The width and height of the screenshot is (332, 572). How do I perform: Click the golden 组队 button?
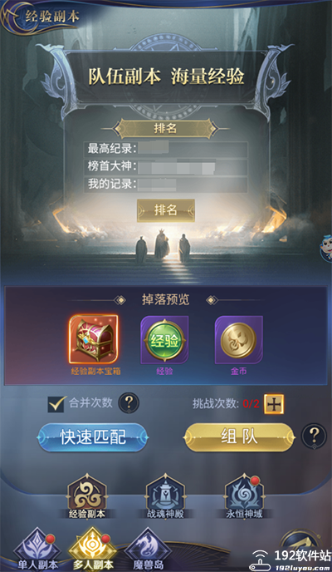(239, 436)
